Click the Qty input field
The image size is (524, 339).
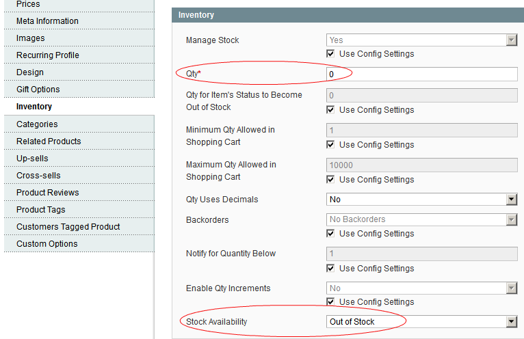click(x=422, y=74)
